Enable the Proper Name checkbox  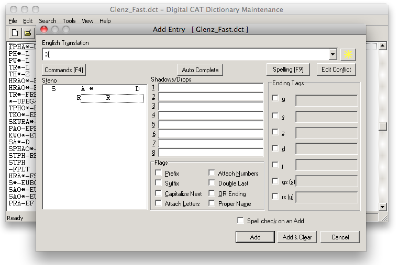[212, 203]
